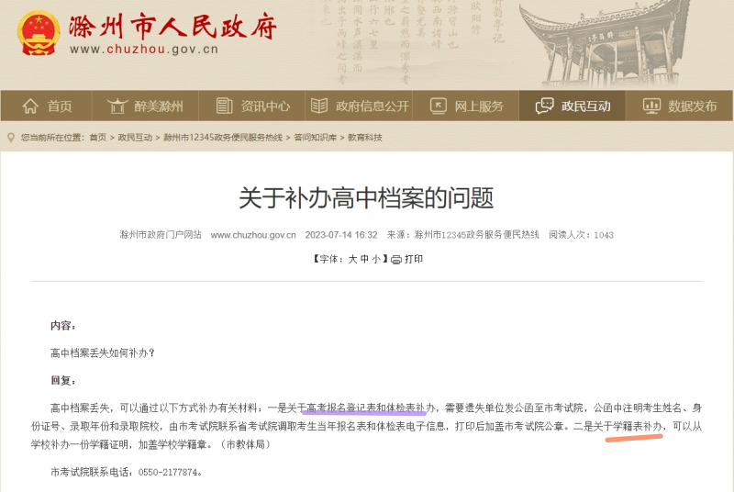Click the purple-underlined 高考报名登记表和体检表补办 phrase
Viewport: 734px width, 492px height.
[370, 408]
